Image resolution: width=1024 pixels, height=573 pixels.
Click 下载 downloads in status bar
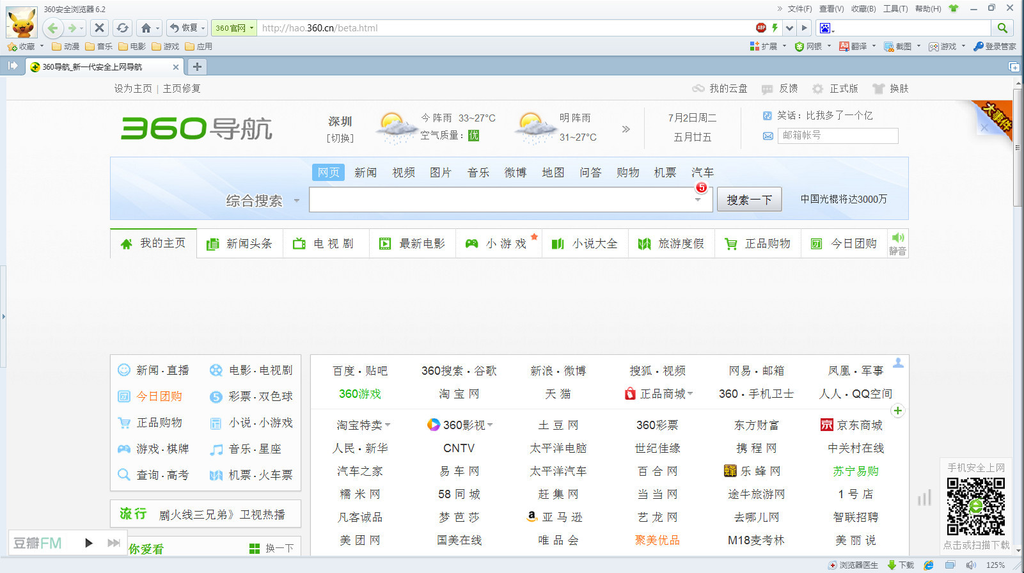click(901, 565)
